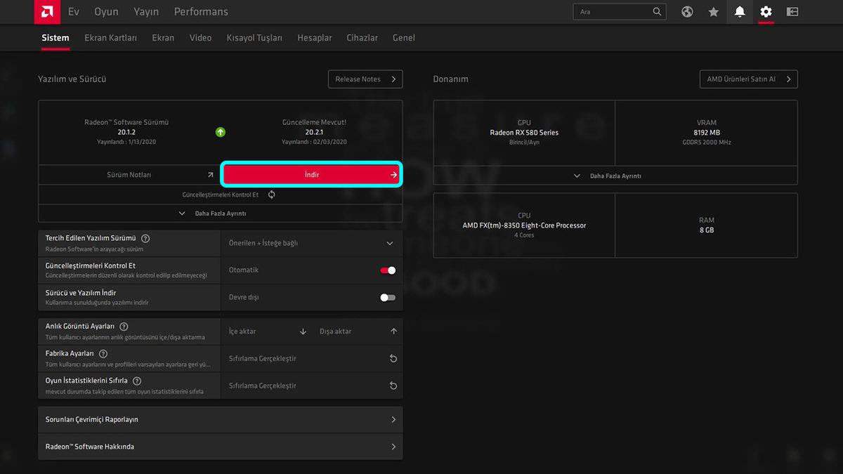
Task: Click the external link arrow on Sürüm Notları
Action: tap(209, 174)
